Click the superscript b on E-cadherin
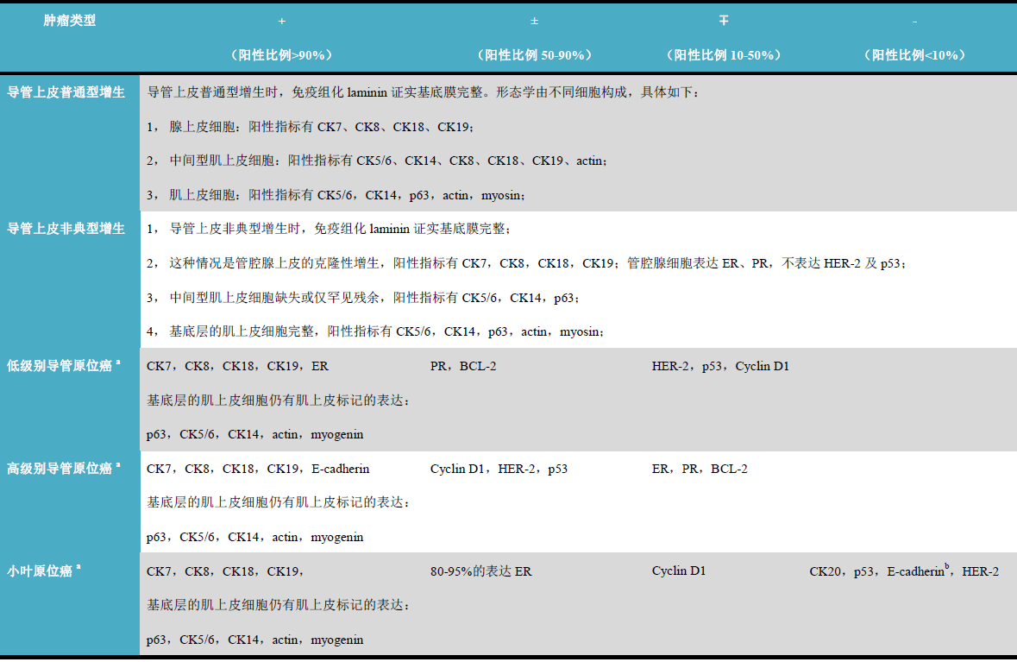 point(947,565)
